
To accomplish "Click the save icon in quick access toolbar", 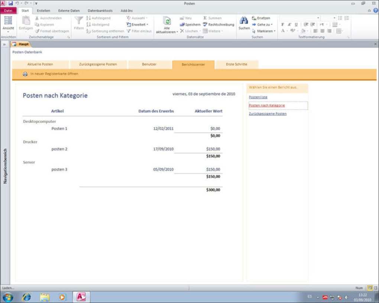I will click(10, 3).
